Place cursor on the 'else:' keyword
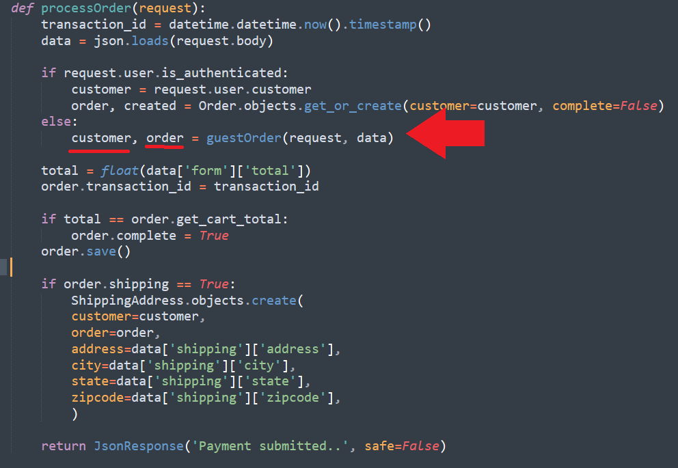678x468 pixels. (59, 122)
